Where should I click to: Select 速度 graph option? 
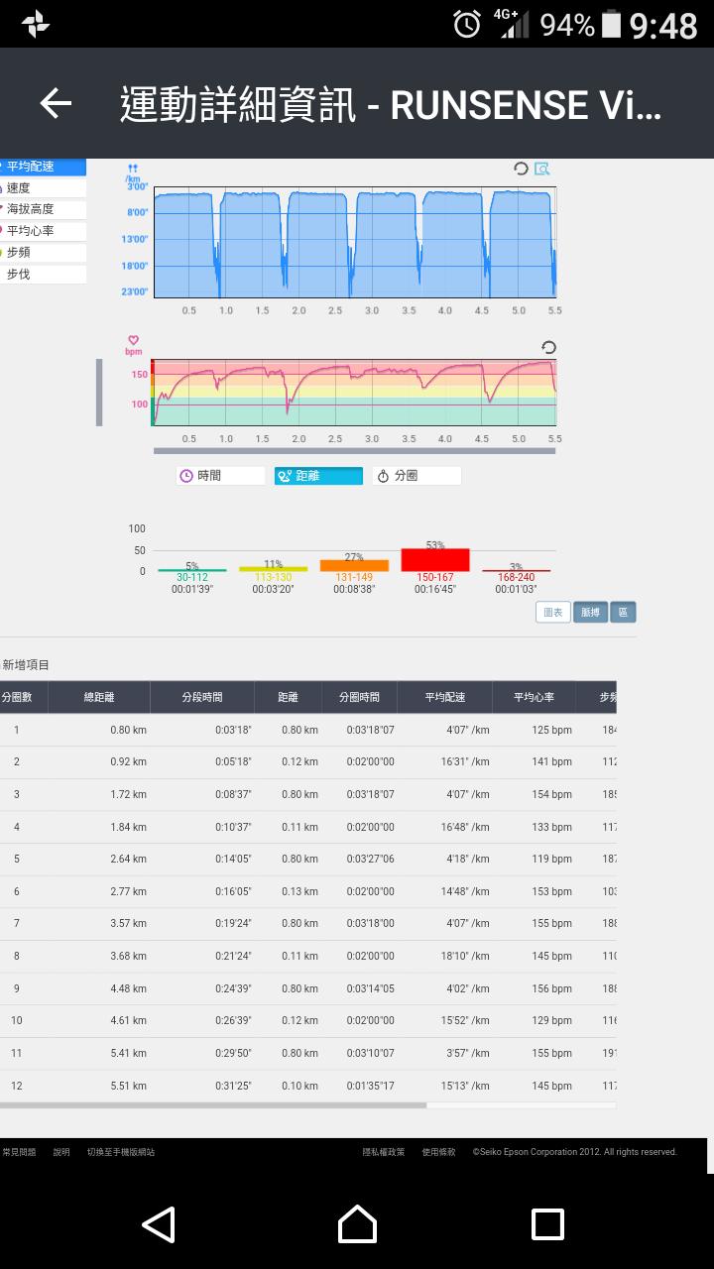point(43,188)
